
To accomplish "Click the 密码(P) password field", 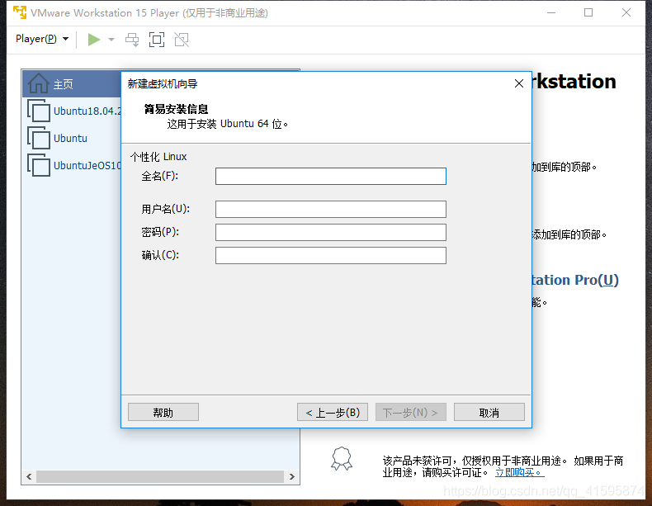I will 331,233.
